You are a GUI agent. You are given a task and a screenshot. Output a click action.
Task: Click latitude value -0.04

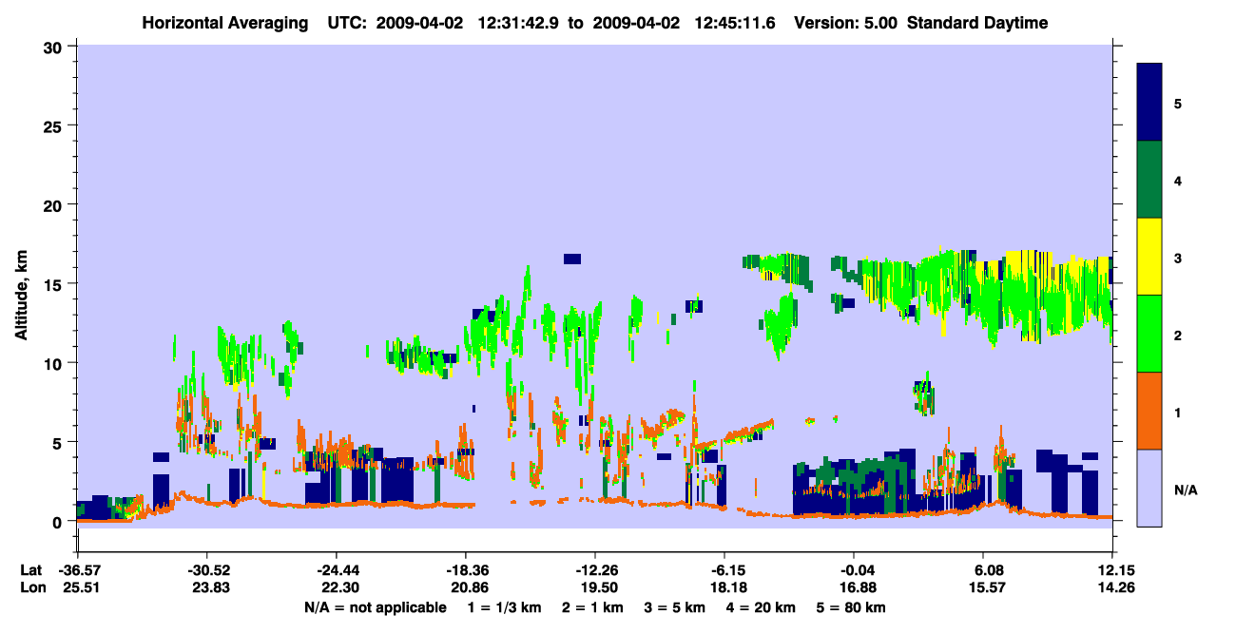pos(854,570)
